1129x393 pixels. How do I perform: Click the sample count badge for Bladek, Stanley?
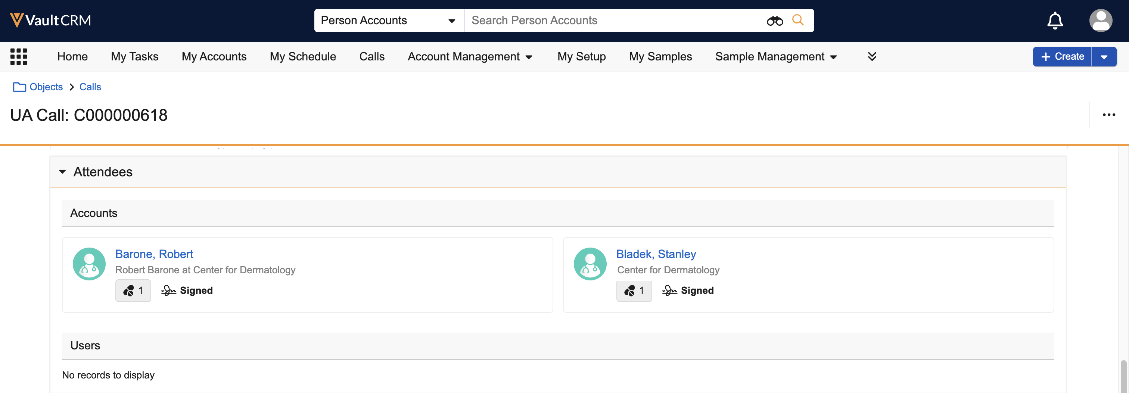(x=634, y=290)
